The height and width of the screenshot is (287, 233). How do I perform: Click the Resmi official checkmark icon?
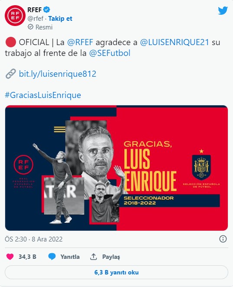click(x=30, y=27)
